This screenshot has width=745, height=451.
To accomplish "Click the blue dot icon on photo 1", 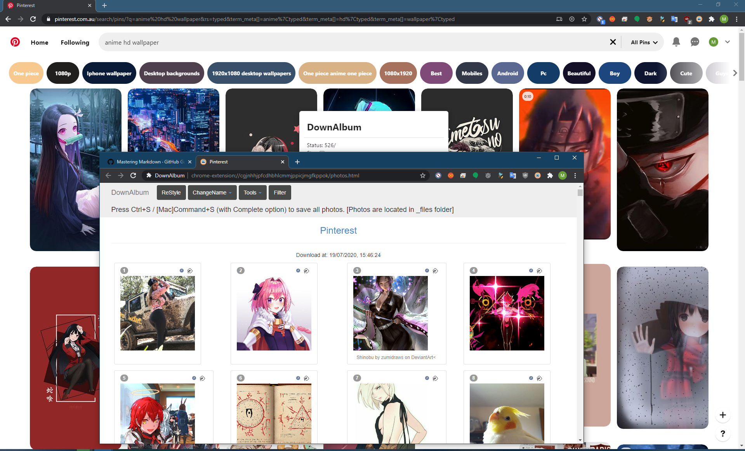I will 181,271.
